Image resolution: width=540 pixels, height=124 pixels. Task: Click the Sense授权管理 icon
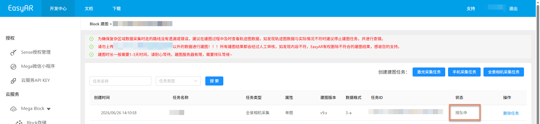(x=13, y=52)
